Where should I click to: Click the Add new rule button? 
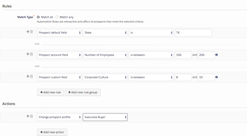coord(51,92)
